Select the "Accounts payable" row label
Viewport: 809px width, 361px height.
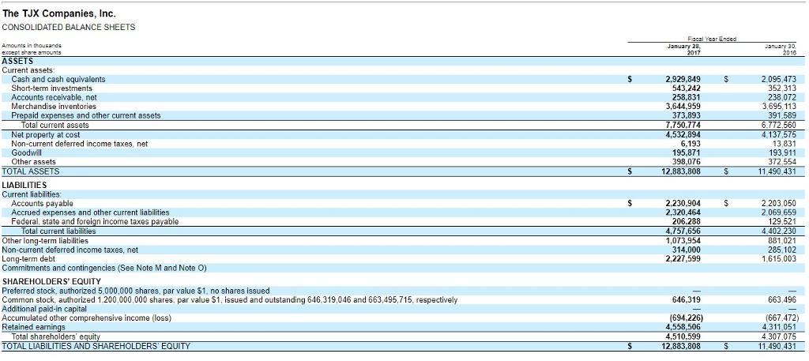pyautogui.click(x=43, y=204)
